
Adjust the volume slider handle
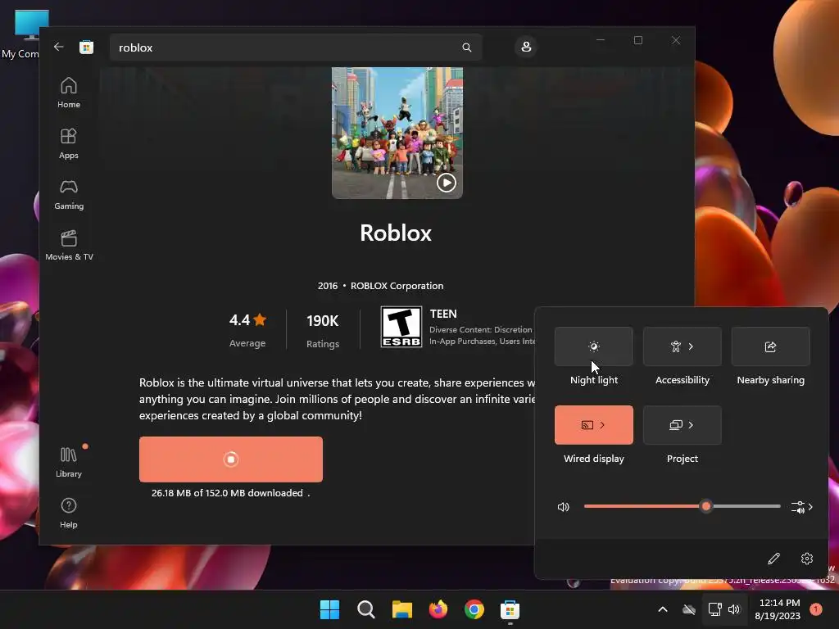click(706, 506)
